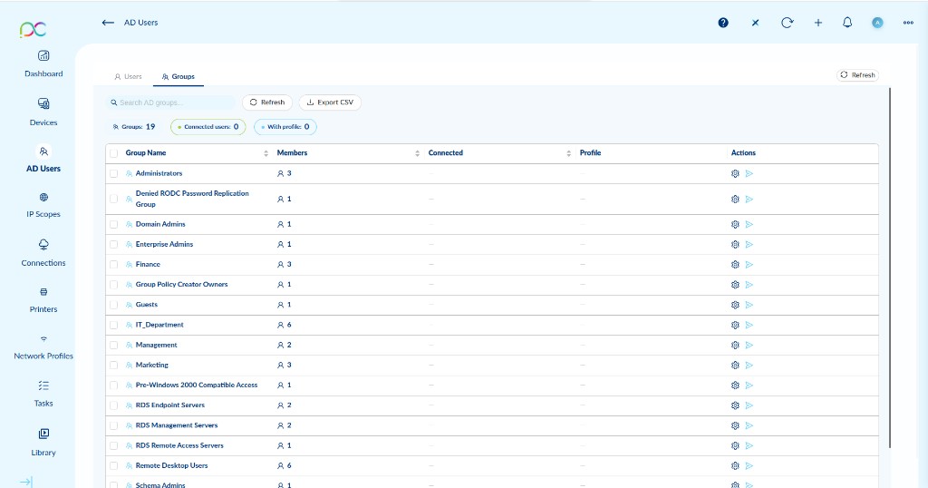Sort by the Group Name column
The width and height of the screenshot is (928, 488).
(146, 153)
